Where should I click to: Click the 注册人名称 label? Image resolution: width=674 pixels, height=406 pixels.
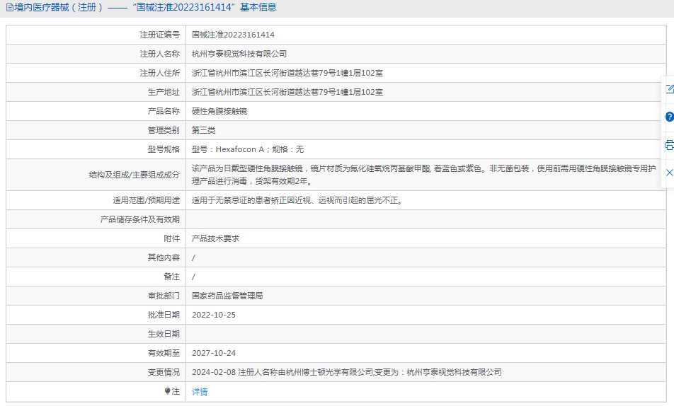click(x=160, y=54)
